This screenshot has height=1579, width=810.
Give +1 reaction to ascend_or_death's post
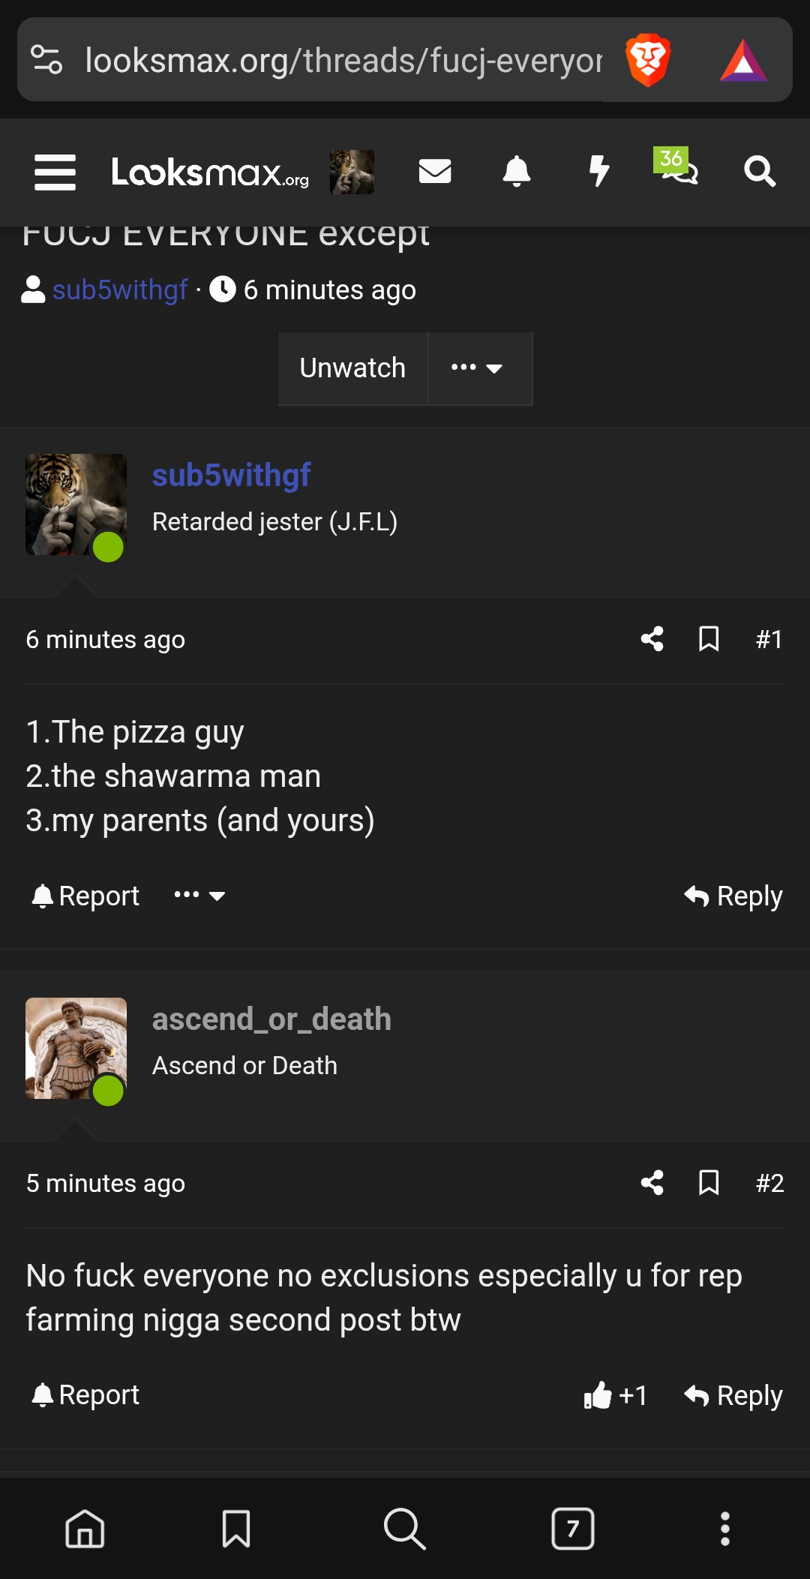point(616,1395)
